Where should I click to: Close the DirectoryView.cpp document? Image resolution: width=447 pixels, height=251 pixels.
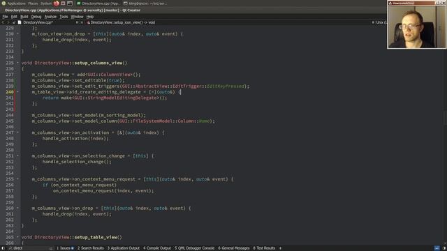coord(82,22)
